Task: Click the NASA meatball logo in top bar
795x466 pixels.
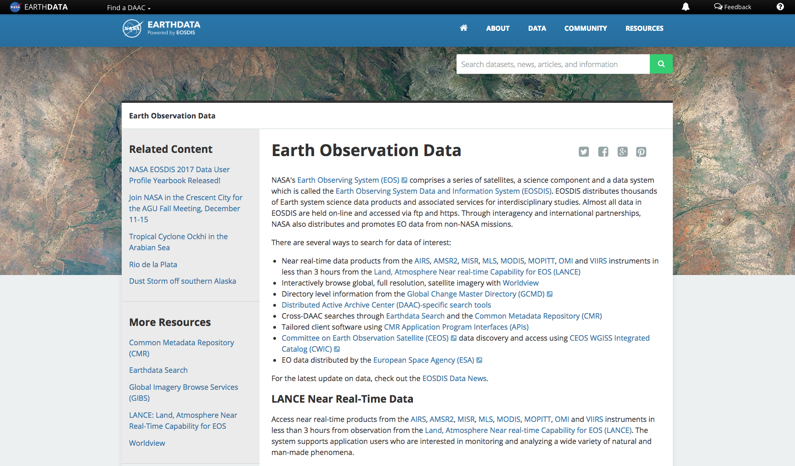Action: pos(15,7)
